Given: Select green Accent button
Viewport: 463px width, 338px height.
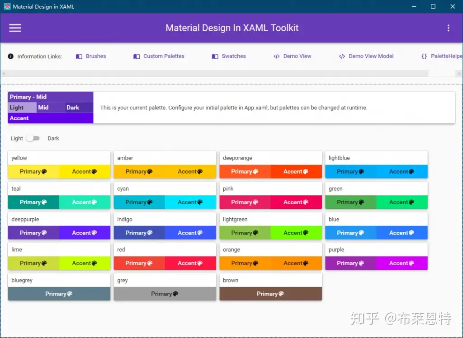Looking at the screenshot, I should pos(402,202).
